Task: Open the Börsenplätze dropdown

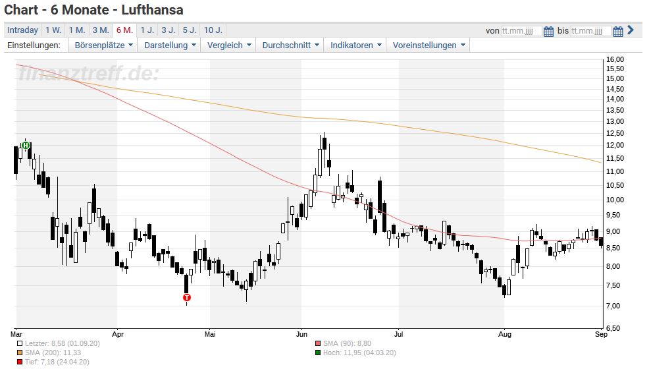Action: pos(103,45)
